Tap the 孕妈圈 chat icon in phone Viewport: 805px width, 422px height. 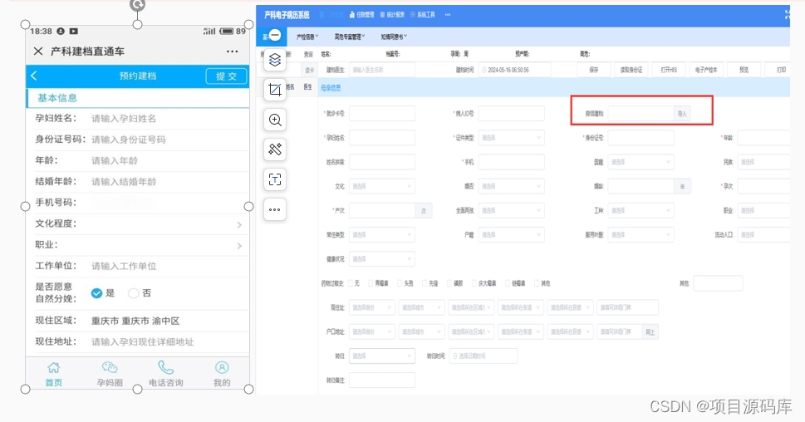pos(110,367)
